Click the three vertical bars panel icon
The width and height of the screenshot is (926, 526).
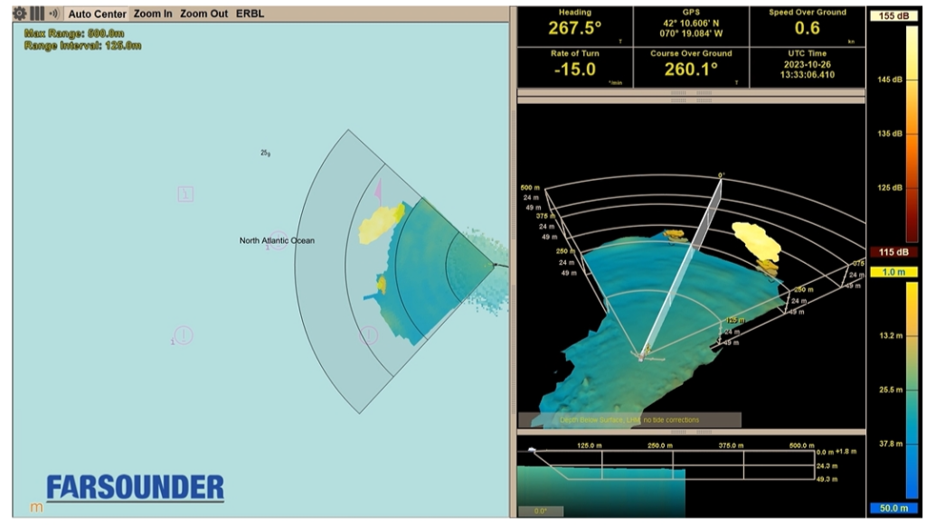coord(36,14)
